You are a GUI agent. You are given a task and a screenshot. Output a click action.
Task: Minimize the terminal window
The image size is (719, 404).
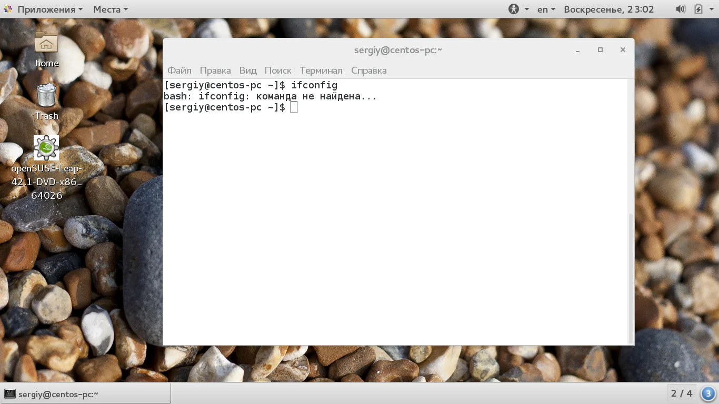click(x=577, y=50)
